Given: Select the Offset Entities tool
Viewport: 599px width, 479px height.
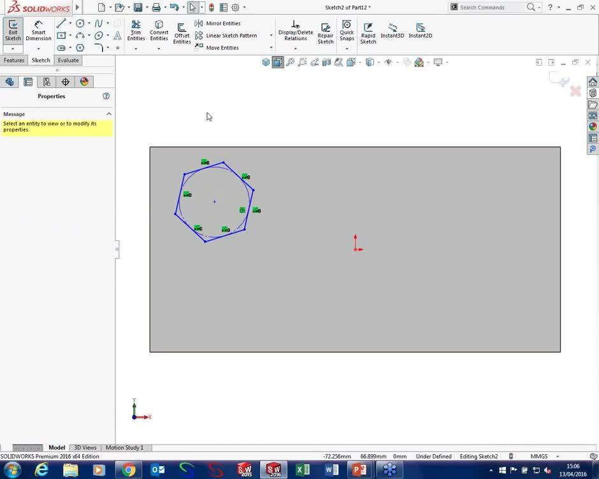Looking at the screenshot, I should click(x=182, y=32).
